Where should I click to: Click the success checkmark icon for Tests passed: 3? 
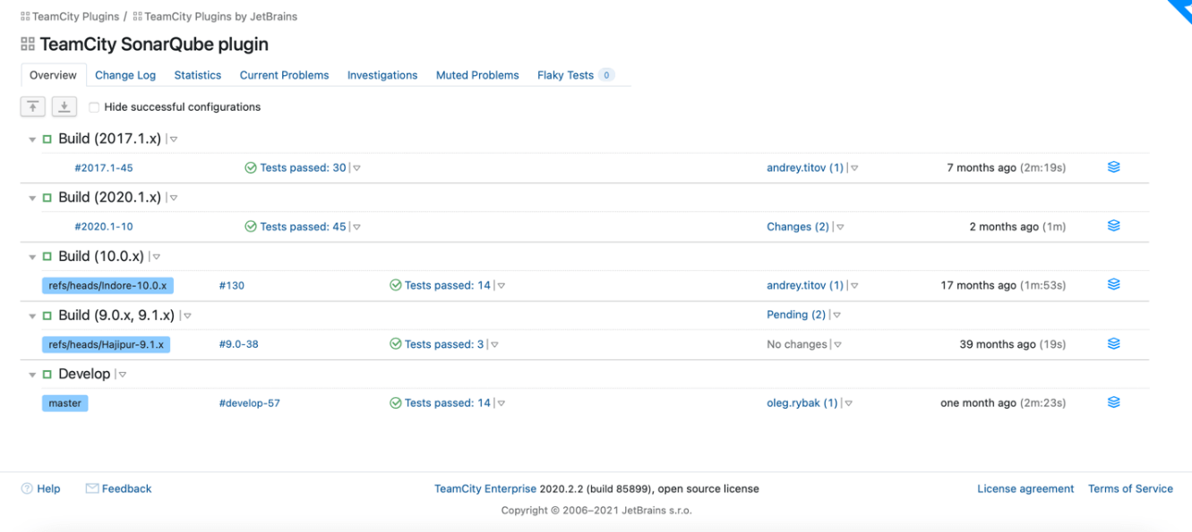pyautogui.click(x=396, y=344)
